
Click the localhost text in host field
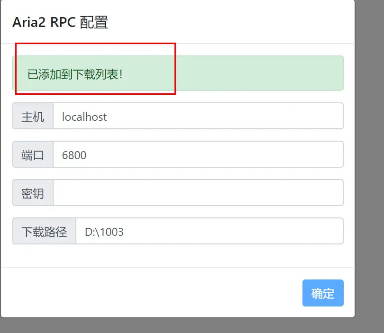[x=84, y=117]
